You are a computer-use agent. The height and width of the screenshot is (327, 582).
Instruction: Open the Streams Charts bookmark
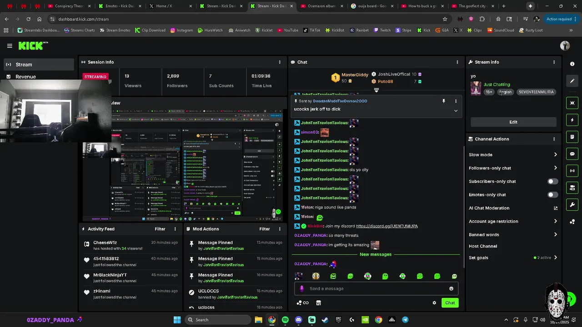80,30
